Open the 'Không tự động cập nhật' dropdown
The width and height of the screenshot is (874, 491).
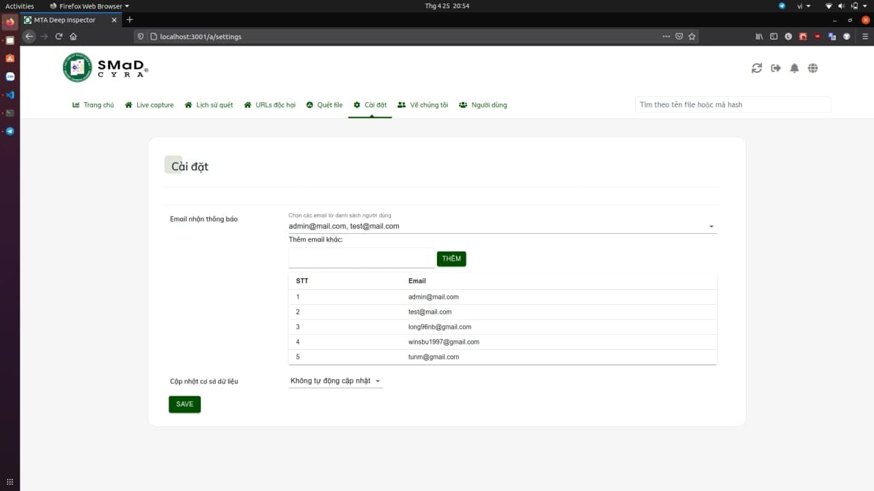[335, 381]
